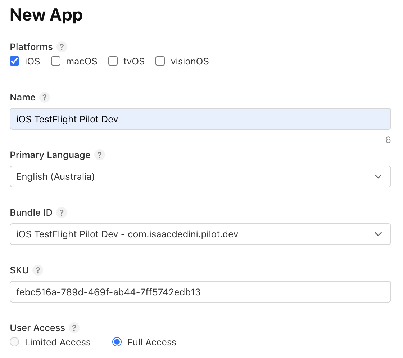
Task: Click the New App heading
Action: pyautogui.click(x=46, y=15)
